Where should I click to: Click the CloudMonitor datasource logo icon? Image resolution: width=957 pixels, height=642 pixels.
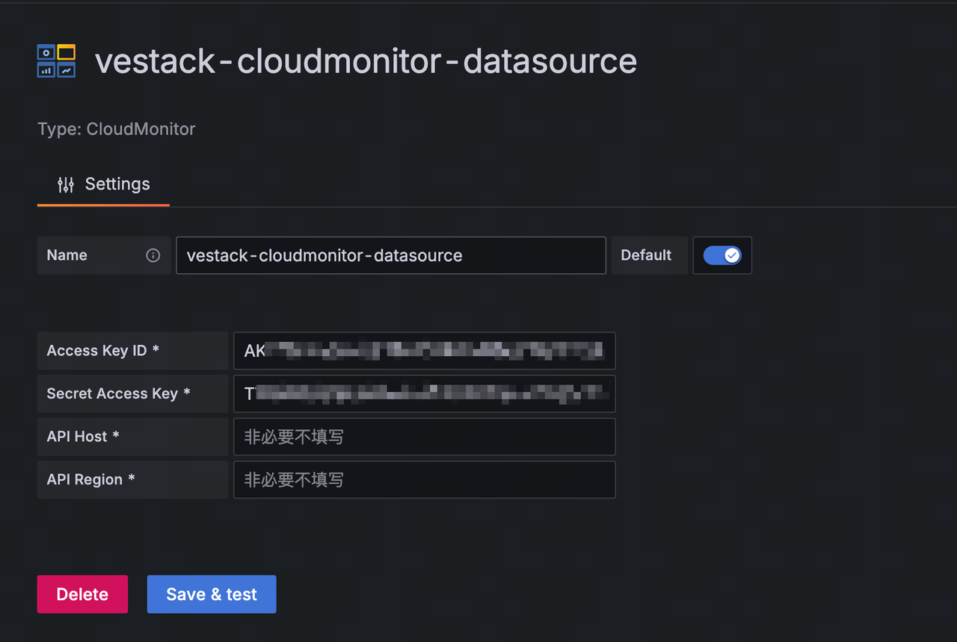[56, 60]
